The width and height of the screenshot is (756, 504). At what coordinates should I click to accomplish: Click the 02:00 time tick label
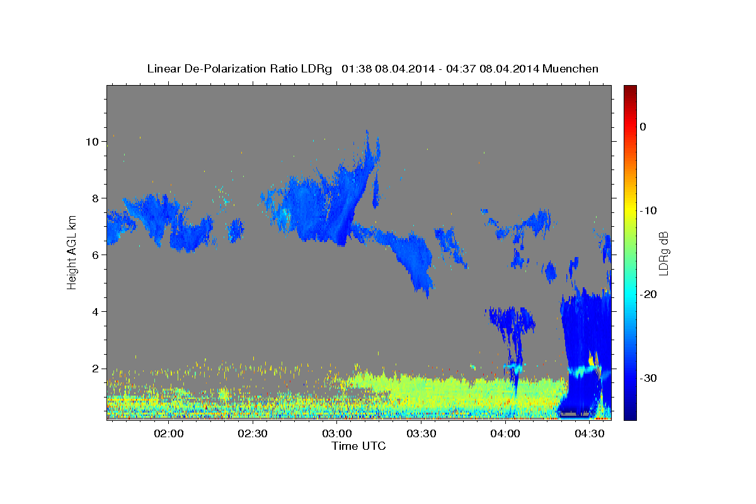click(169, 433)
